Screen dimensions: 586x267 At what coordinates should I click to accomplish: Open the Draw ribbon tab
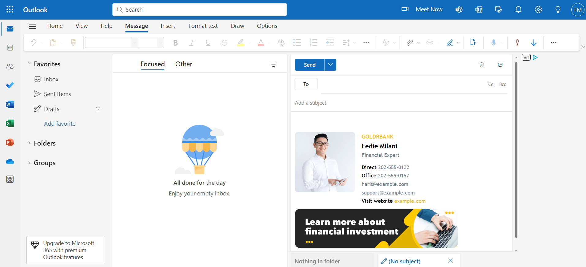238,26
